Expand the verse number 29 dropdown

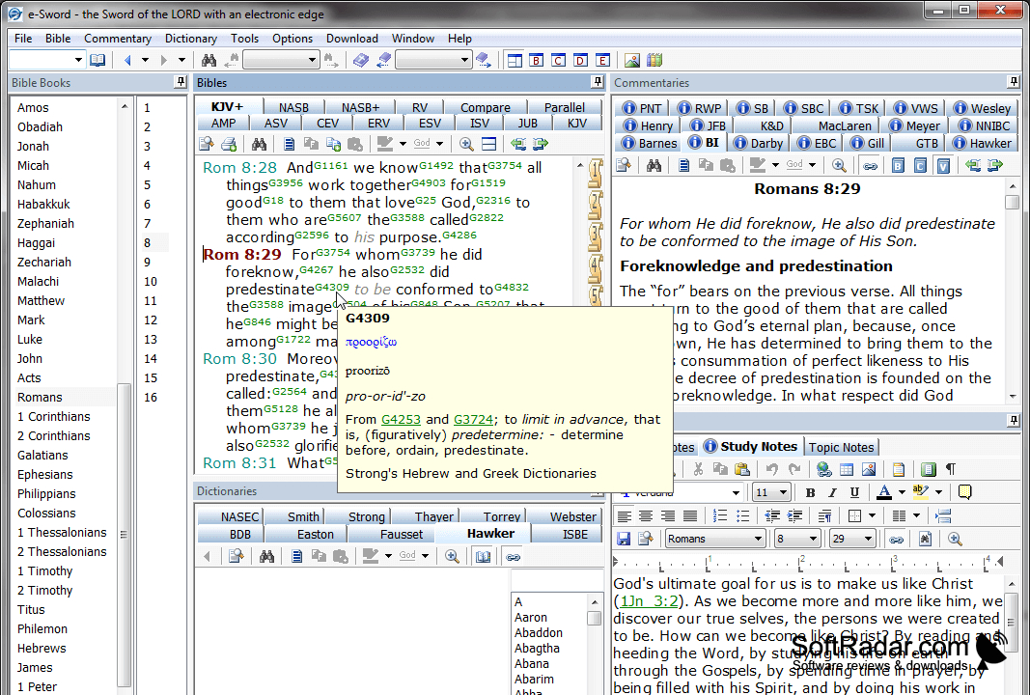(852, 539)
